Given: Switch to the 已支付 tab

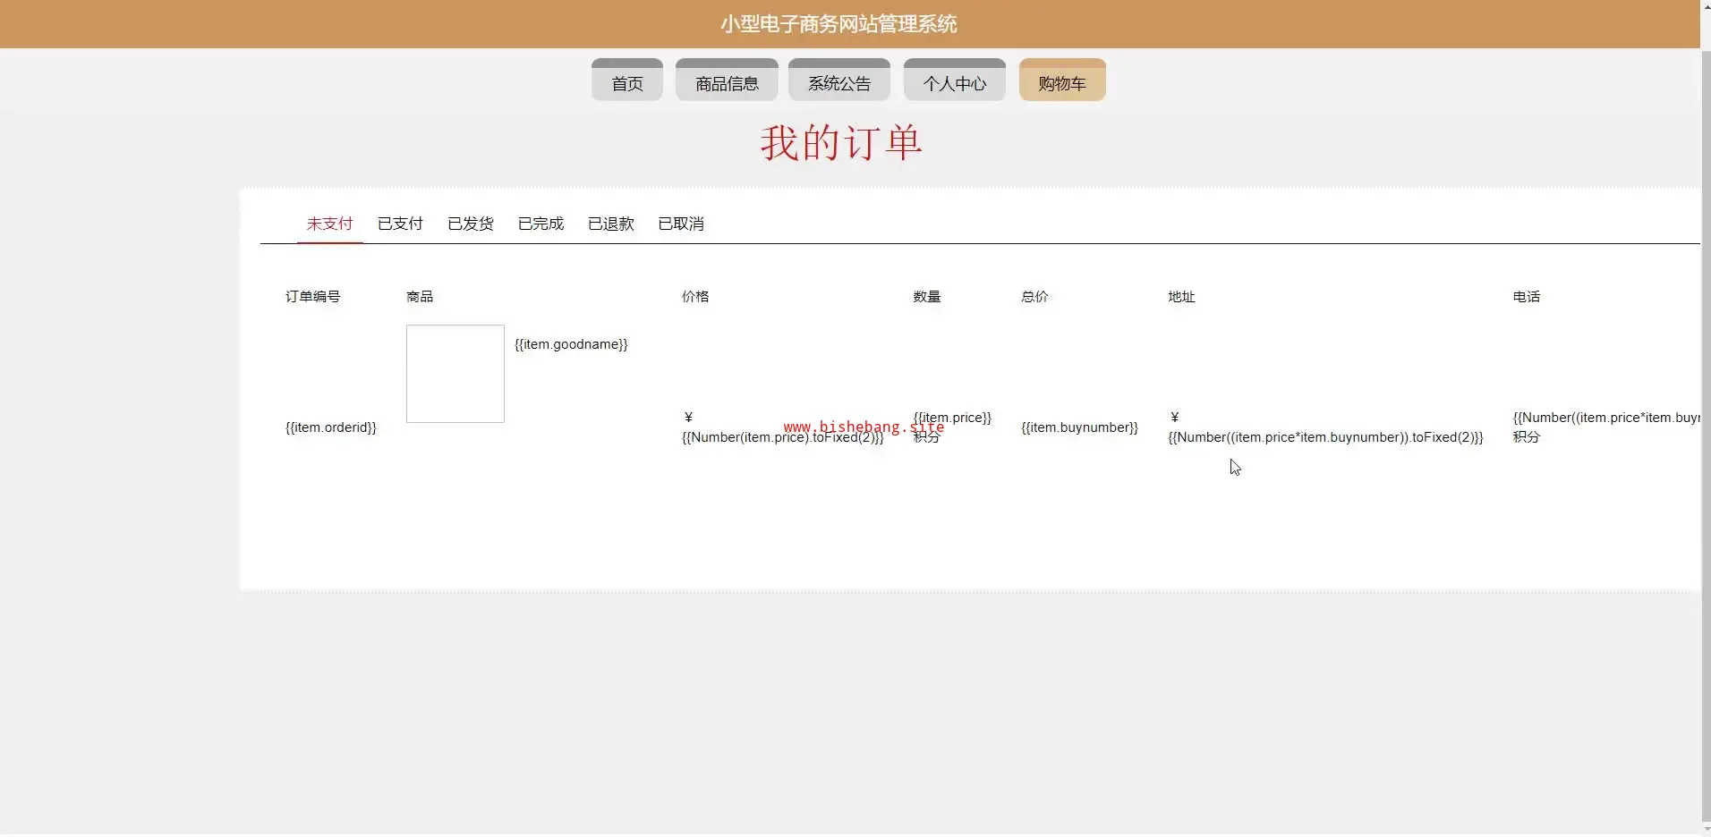Looking at the screenshot, I should coord(400,224).
